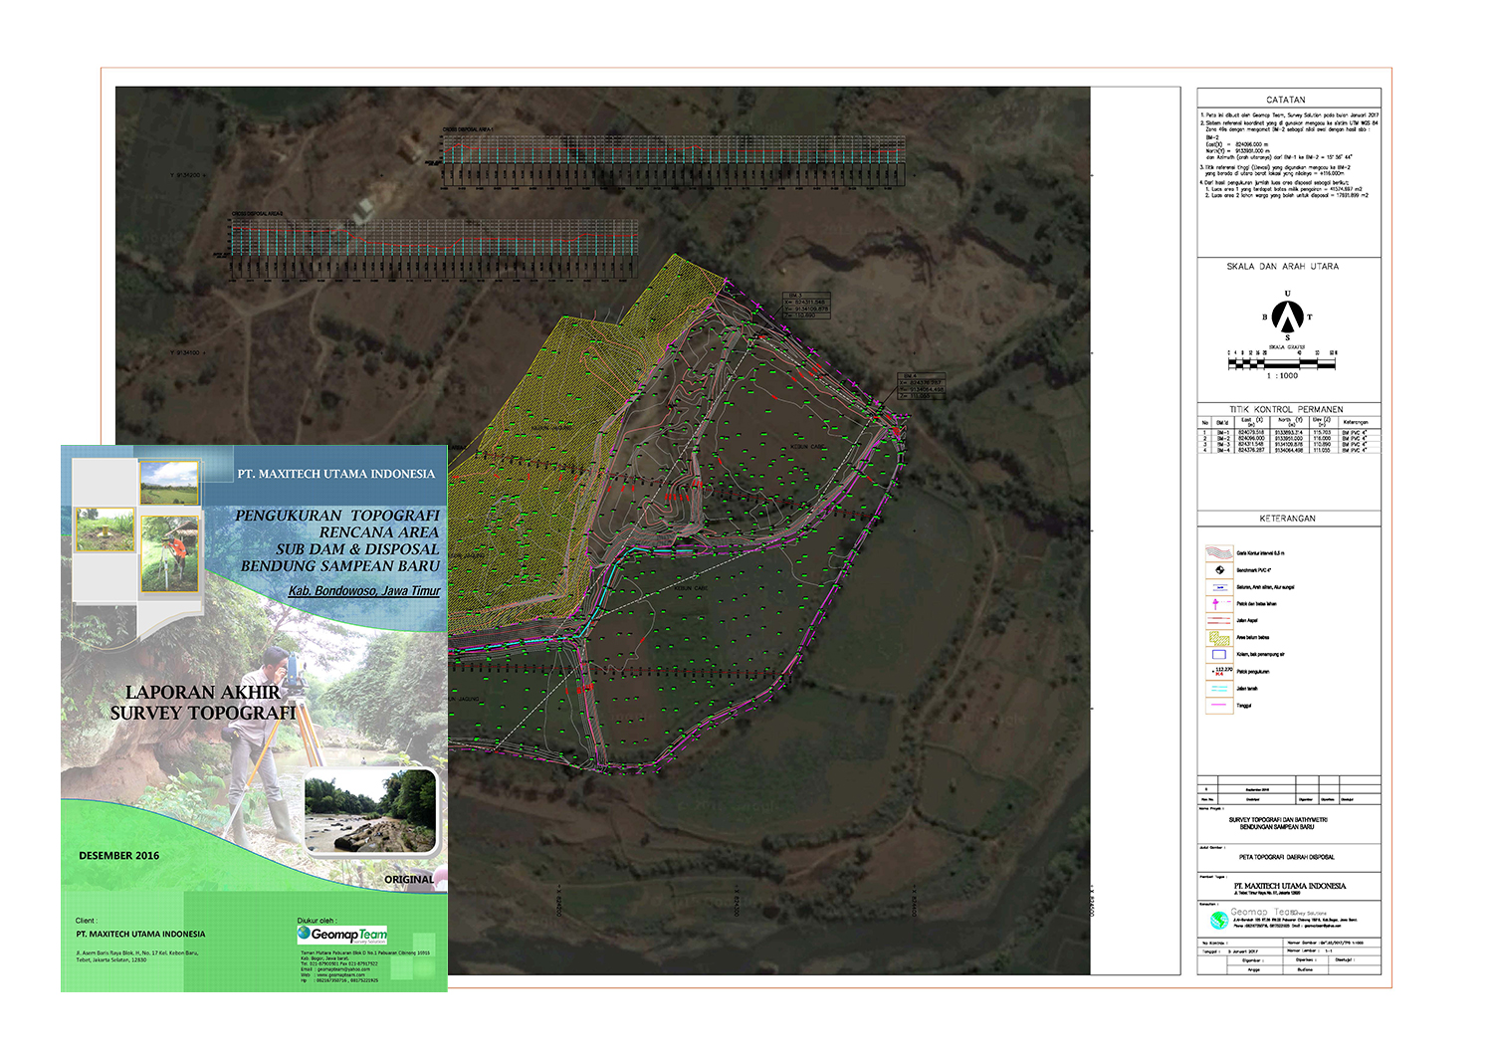Click the contour line legend symbol
The image size is (1493, 1055).
(1218, 552)
